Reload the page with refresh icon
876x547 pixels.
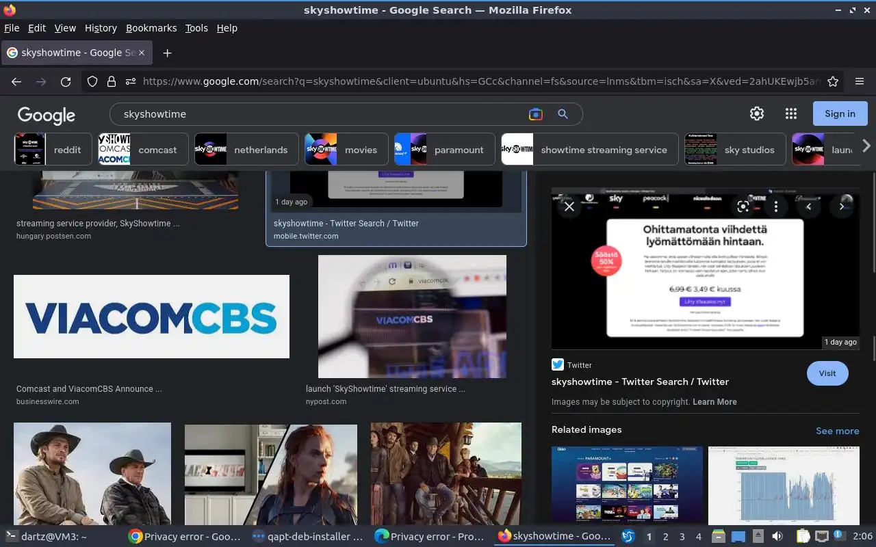66,81
